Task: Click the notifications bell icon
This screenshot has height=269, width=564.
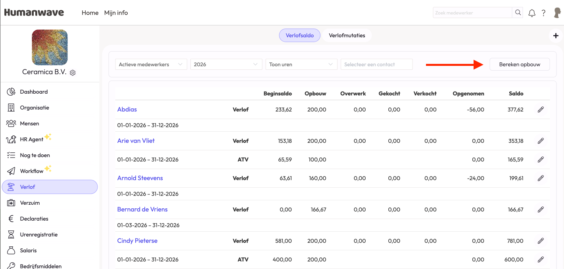Action: (532, 13)
